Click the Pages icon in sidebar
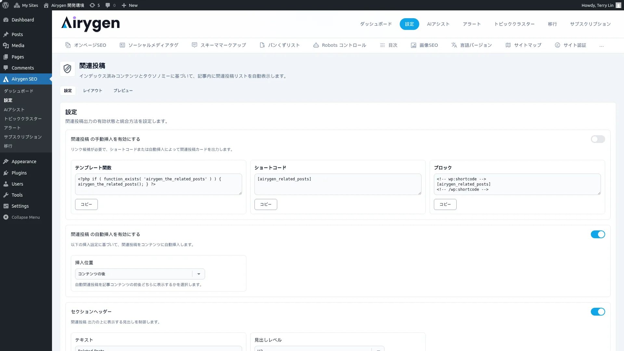624x351 pixels. click(x=6, y=57)
